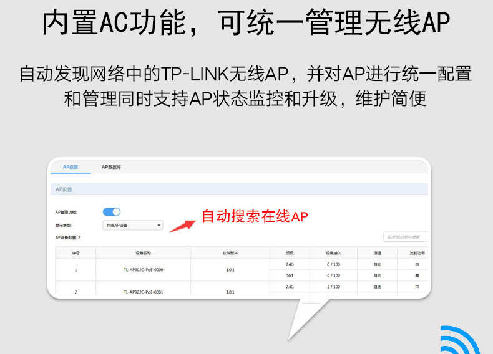
Task: Open the 显示类型 dropdown
Action: (132, 225)
